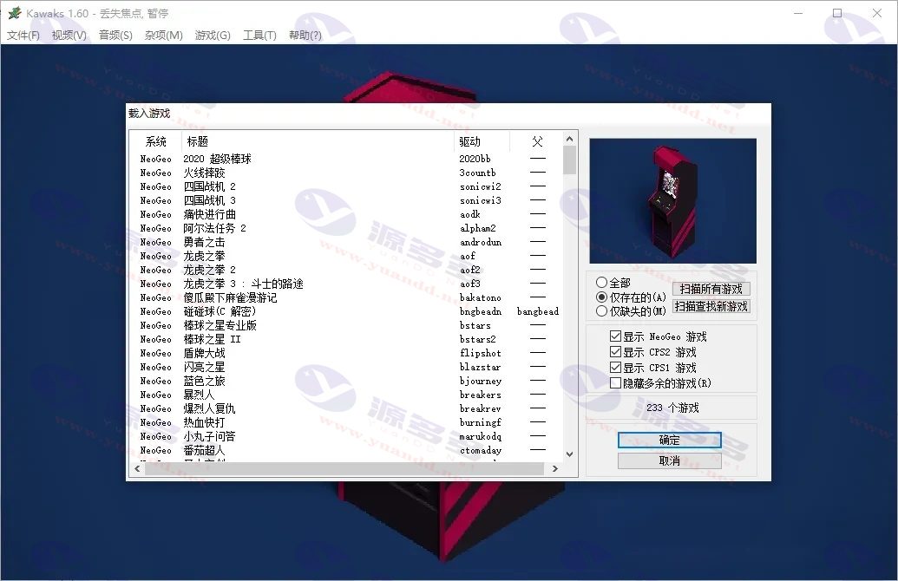Click the game list scroll-down arrow
898x581 pixels.
[x=569, y=454]
